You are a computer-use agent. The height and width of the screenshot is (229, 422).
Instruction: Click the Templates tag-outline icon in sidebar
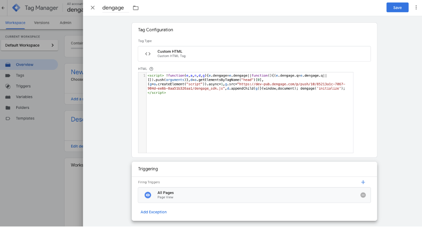(8, 118)
